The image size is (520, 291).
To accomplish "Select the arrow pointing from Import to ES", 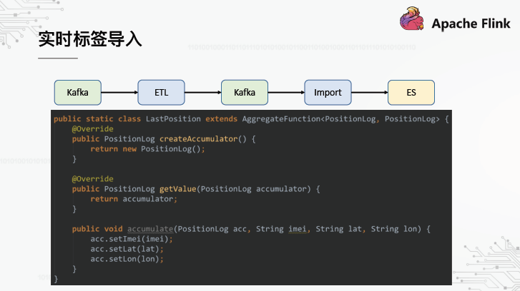I will click(369, 92).
